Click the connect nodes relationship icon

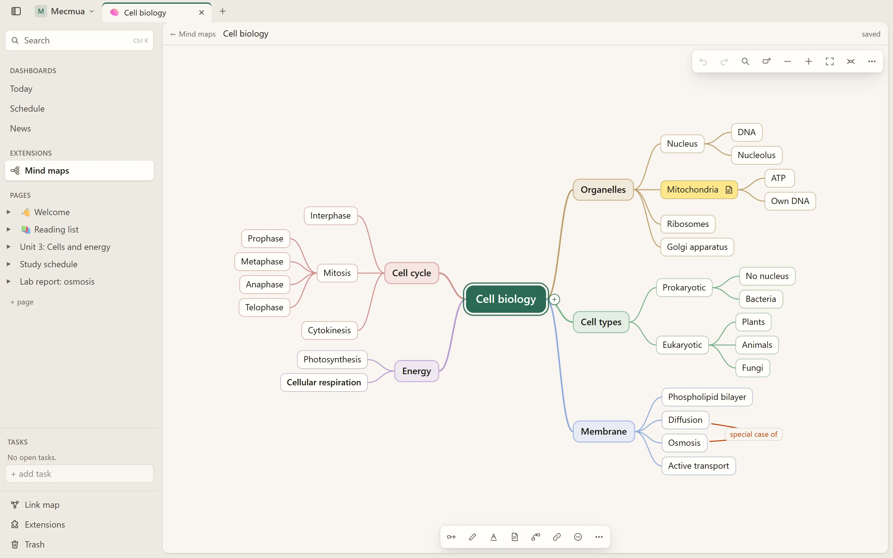pos(536,537)
